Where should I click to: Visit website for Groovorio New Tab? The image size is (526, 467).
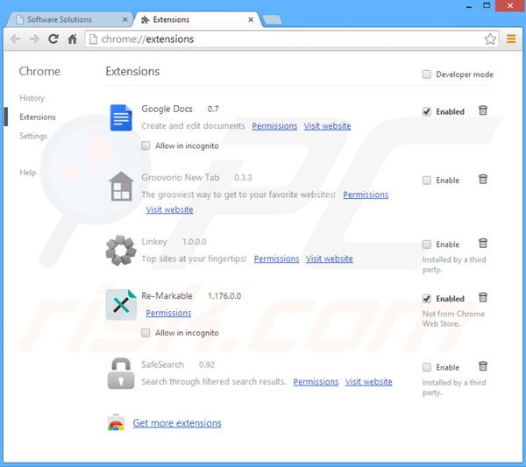(x=169, y=210)
